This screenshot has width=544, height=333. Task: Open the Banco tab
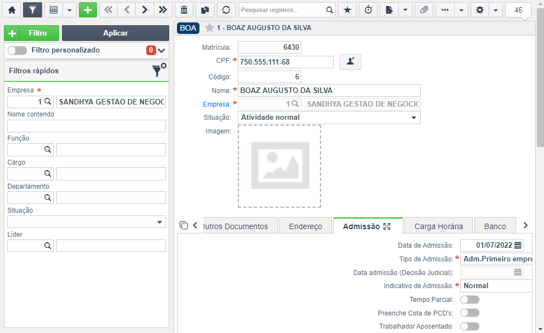click(495, 226)
